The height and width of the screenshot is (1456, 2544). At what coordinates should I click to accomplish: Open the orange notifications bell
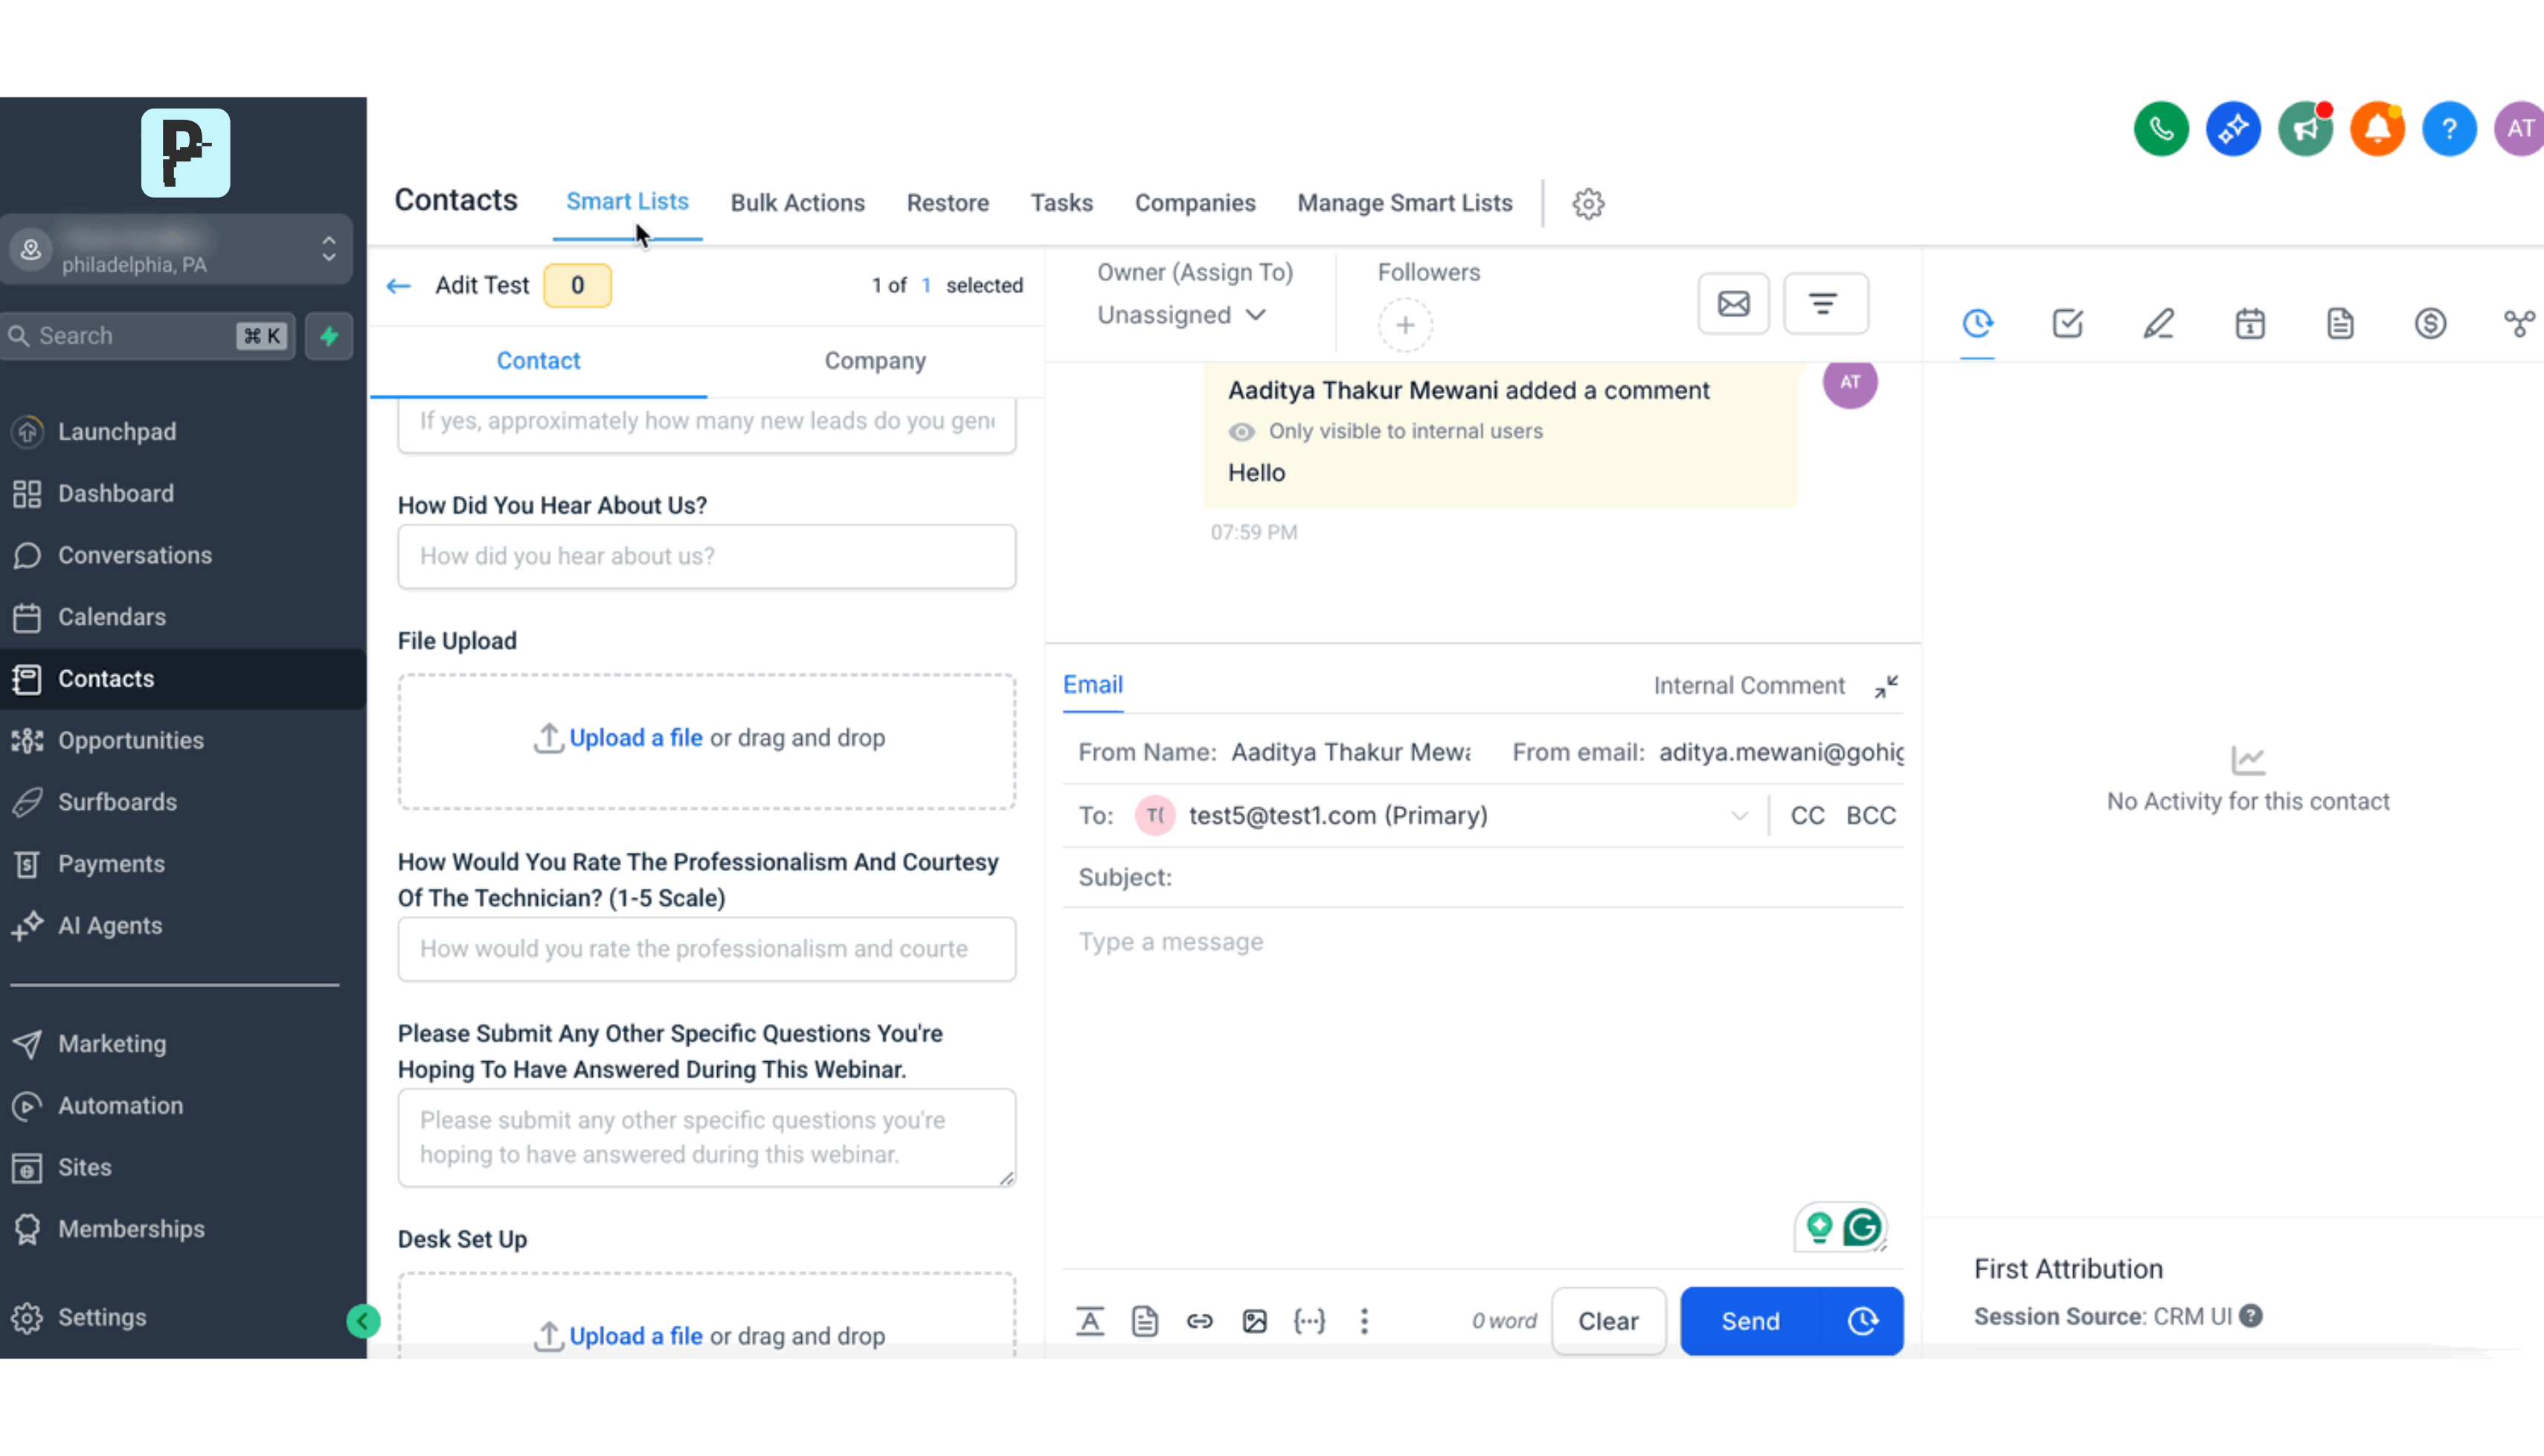2376,129
